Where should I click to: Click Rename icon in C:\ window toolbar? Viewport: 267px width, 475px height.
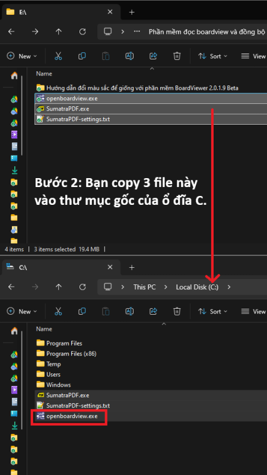(129, 311)
